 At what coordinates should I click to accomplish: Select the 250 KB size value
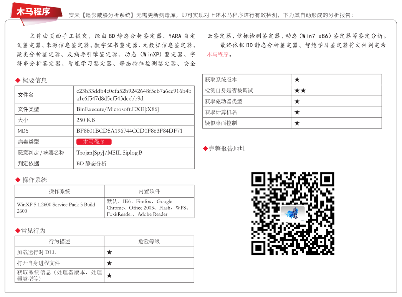pyautogui.click(x=86, y=120)
